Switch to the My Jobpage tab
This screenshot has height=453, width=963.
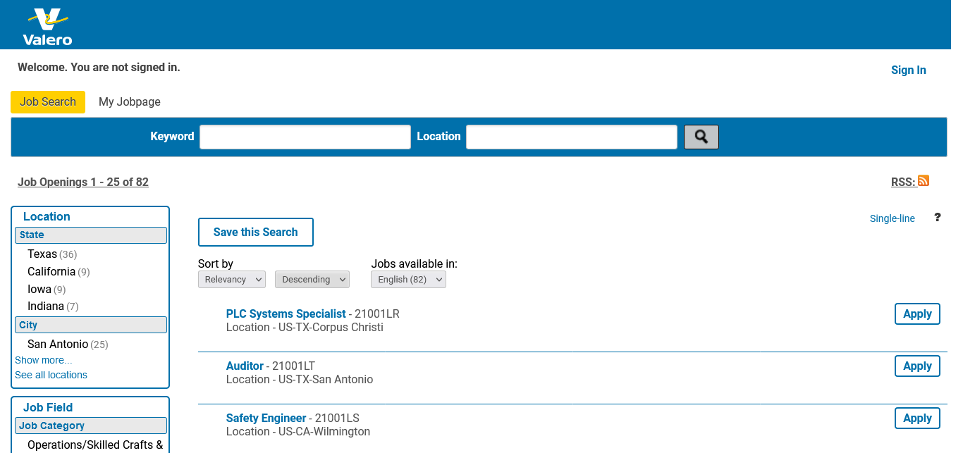pyautogui.click(x=130, y=102)
